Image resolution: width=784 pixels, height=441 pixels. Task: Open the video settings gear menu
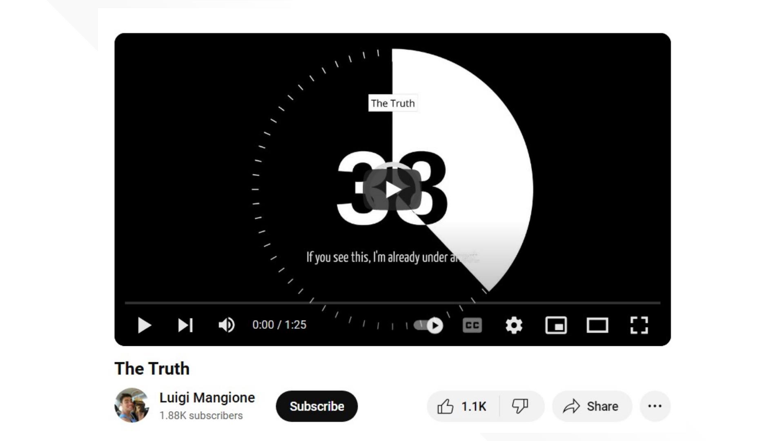(514, 325)
